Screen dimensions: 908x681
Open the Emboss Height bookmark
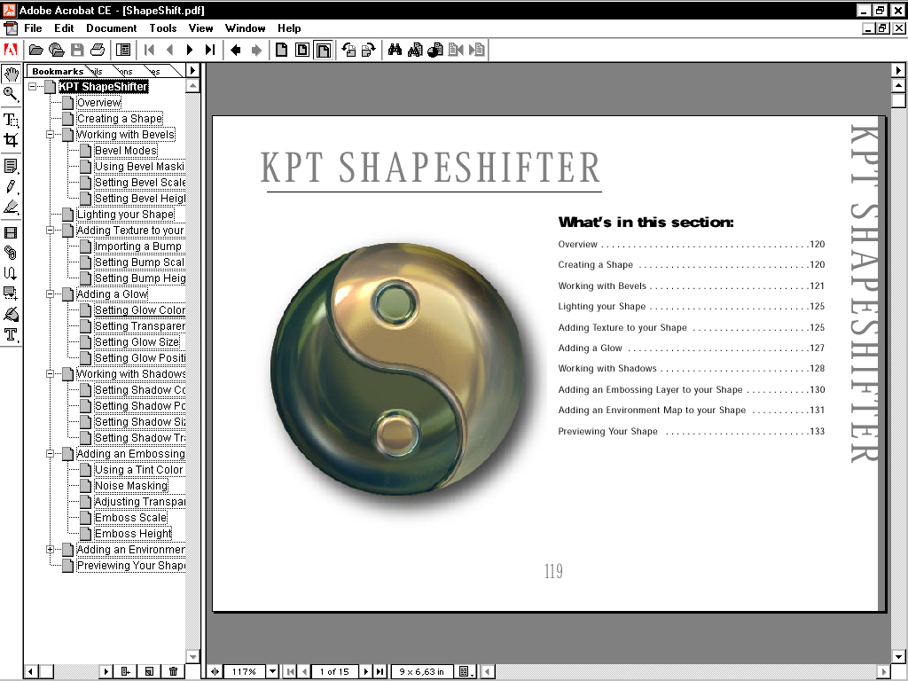pos(133,533)
